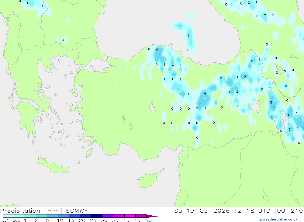Viewport: 304px width, 222px height.
Task: Click the 'Su' weekday label
Action: click(178, 211)
